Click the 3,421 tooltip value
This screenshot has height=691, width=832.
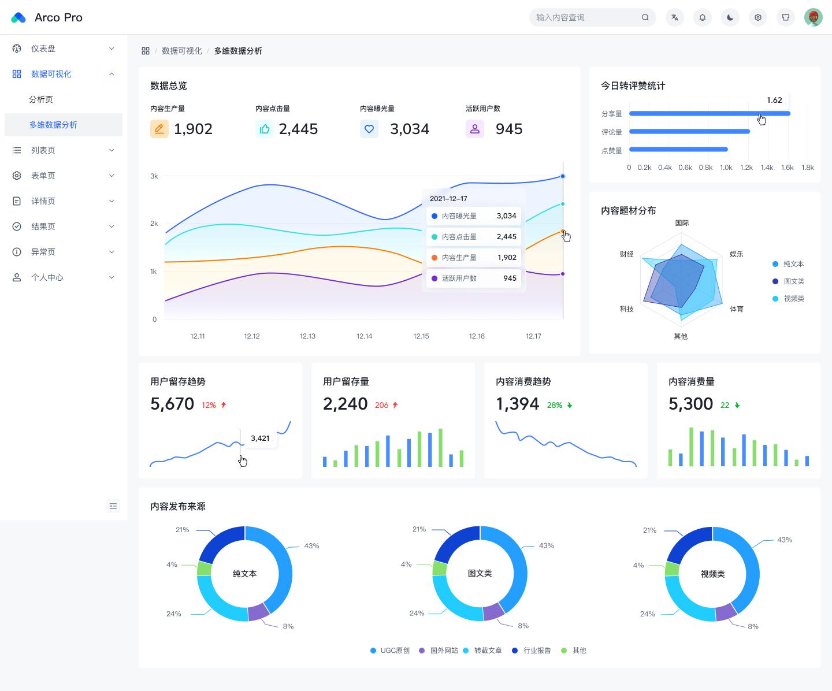260,438
